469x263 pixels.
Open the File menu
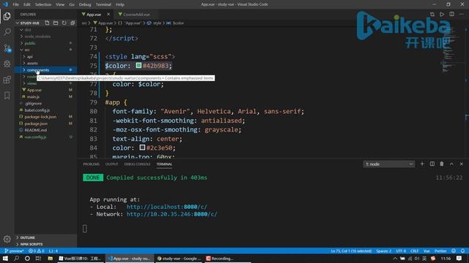pyautogui.click(x=15, y=4)
